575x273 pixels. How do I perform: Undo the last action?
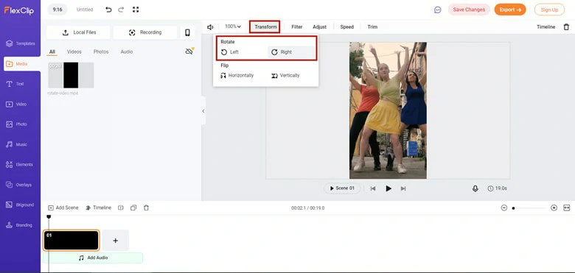[108, 10]
